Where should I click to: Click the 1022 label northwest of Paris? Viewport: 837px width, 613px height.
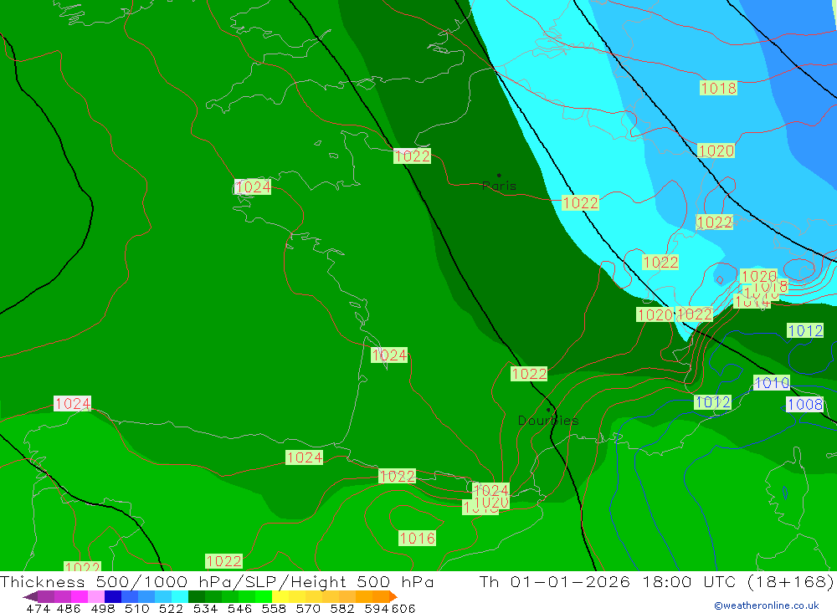412,156
